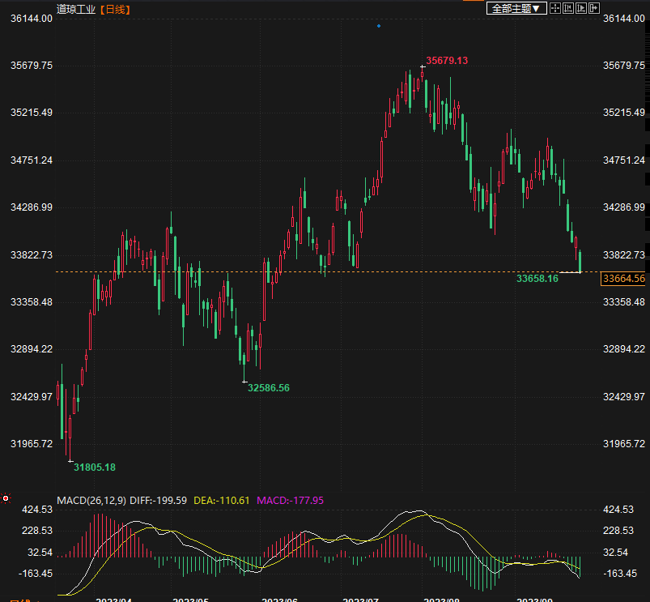The height and width of the screenshot is (602, 650).
Task: Click the crosshair cursor icon in toolbar
Action: pyautogui.click(x=554, y=8)
